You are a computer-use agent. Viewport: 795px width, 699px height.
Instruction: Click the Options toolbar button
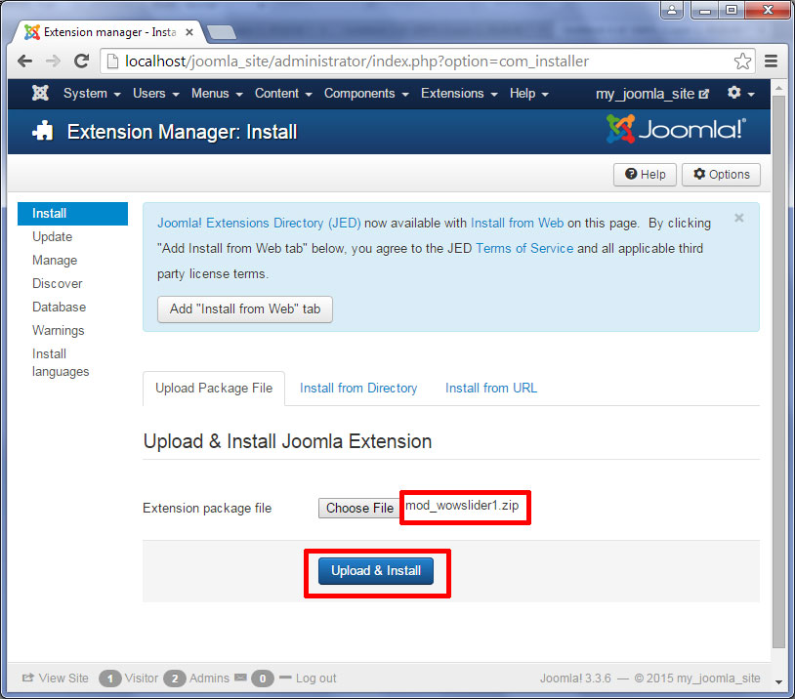pyautogui.click(x=721, y=175)
